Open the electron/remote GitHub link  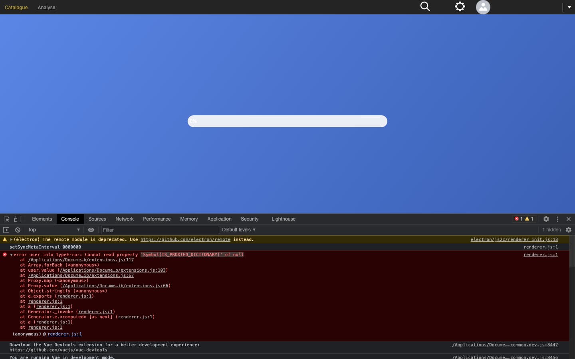185,240
